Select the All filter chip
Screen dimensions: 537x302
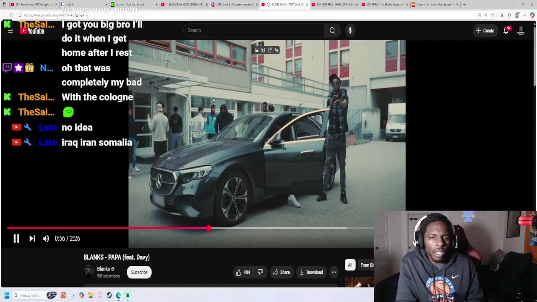350,265
